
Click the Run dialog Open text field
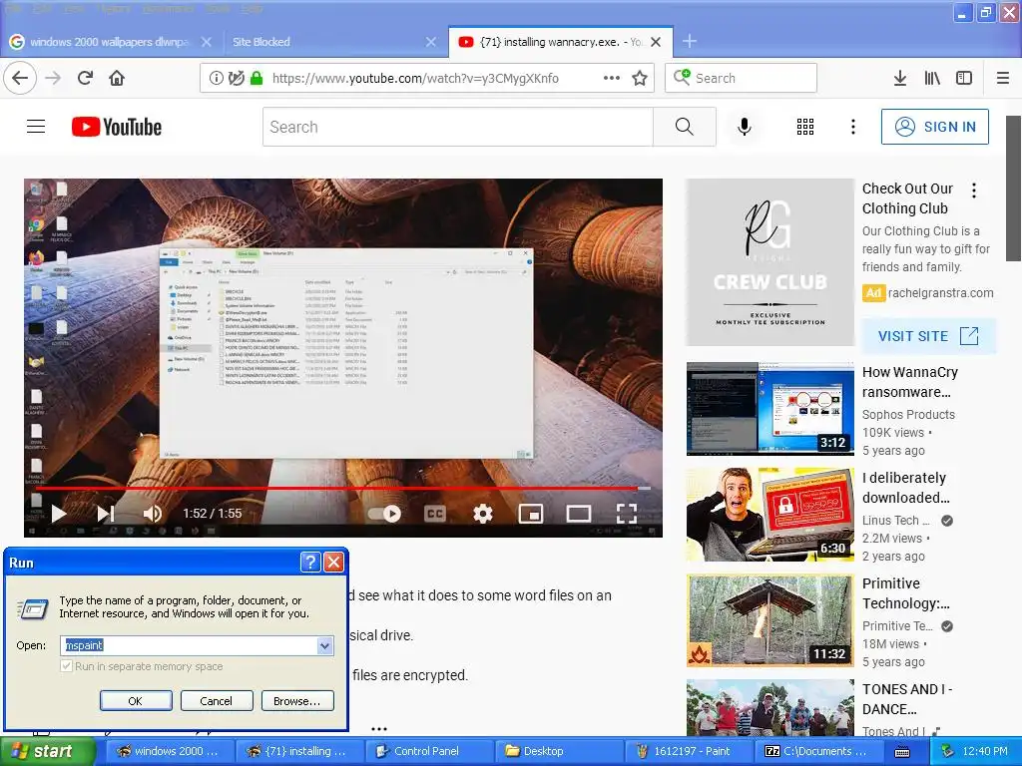(189, 645)
